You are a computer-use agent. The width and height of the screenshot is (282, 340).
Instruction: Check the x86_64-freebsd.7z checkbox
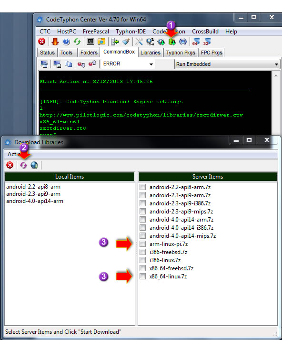tap(143, 268)
